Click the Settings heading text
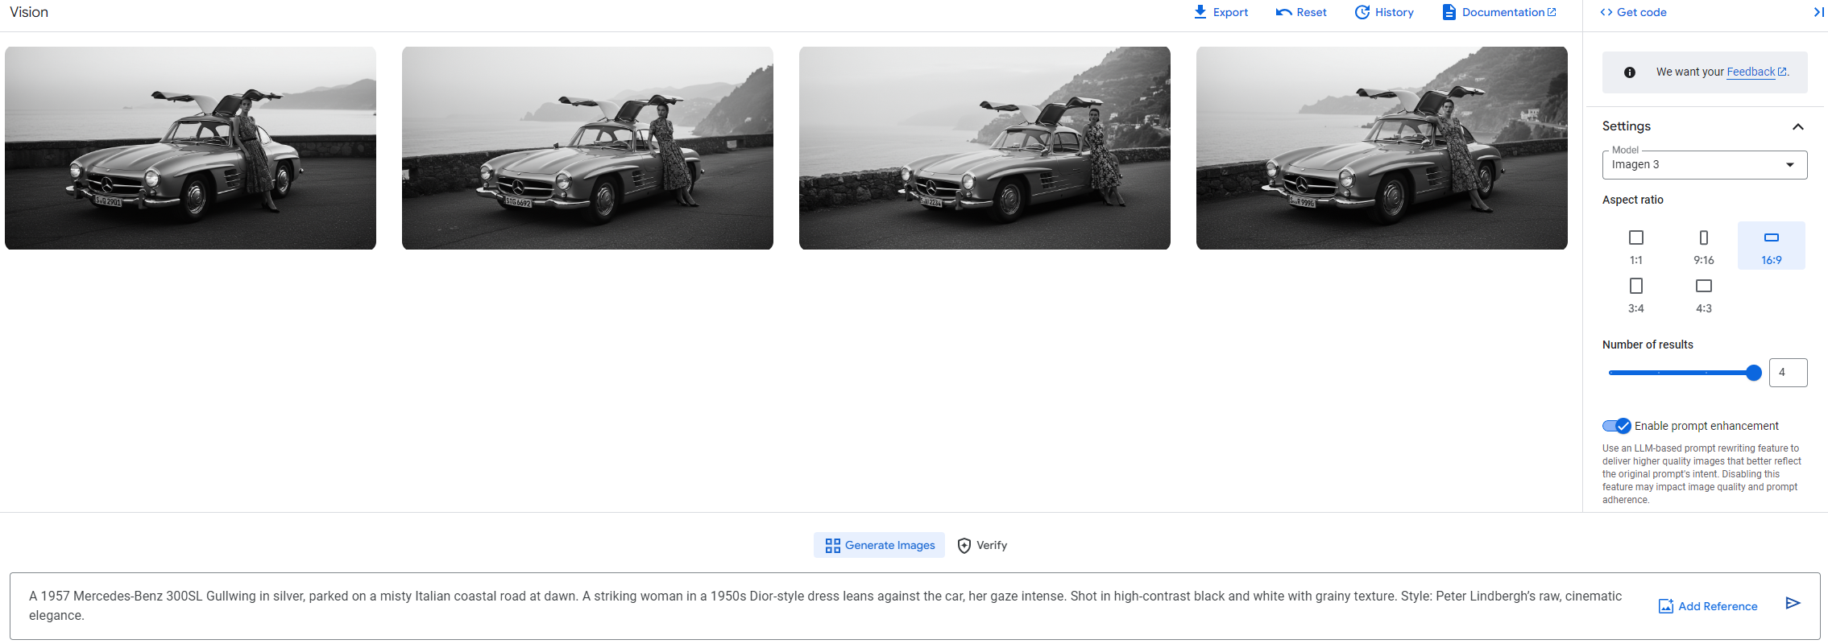Viewport: 1828px width, 644px height. (x=1627, y=126)
